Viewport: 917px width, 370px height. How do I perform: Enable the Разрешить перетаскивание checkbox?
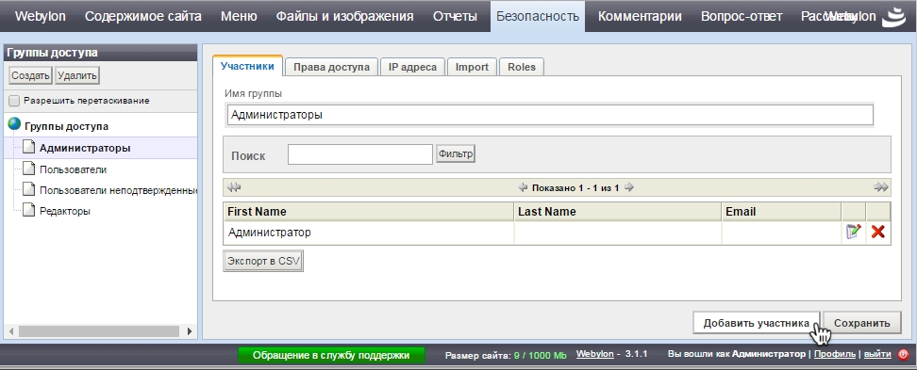click(14, 101)
